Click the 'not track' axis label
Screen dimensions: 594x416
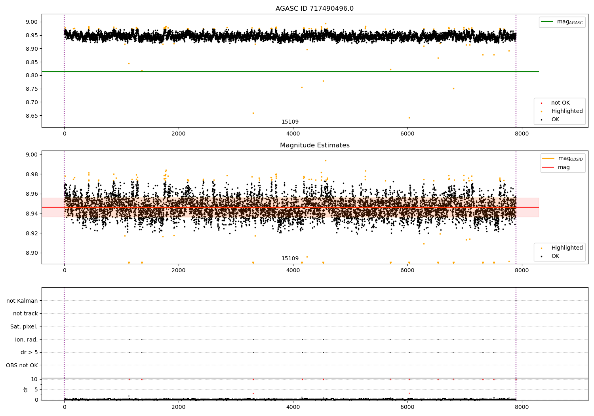click(25, 313)
